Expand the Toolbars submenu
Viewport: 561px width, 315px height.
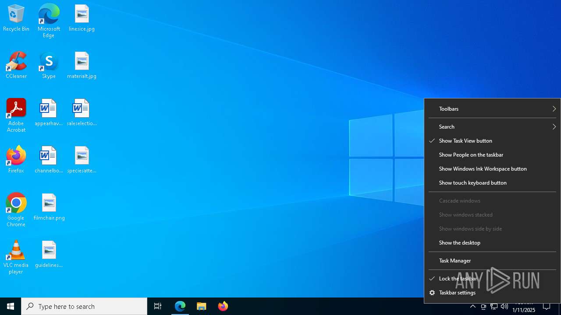pos(492,109)
